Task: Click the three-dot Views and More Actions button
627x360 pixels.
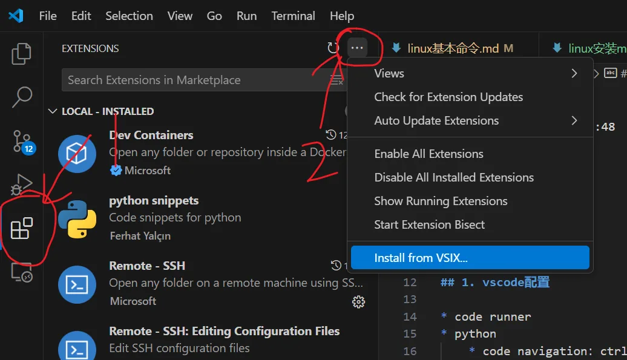Action: pyautogui.click(x=357, y=48)
